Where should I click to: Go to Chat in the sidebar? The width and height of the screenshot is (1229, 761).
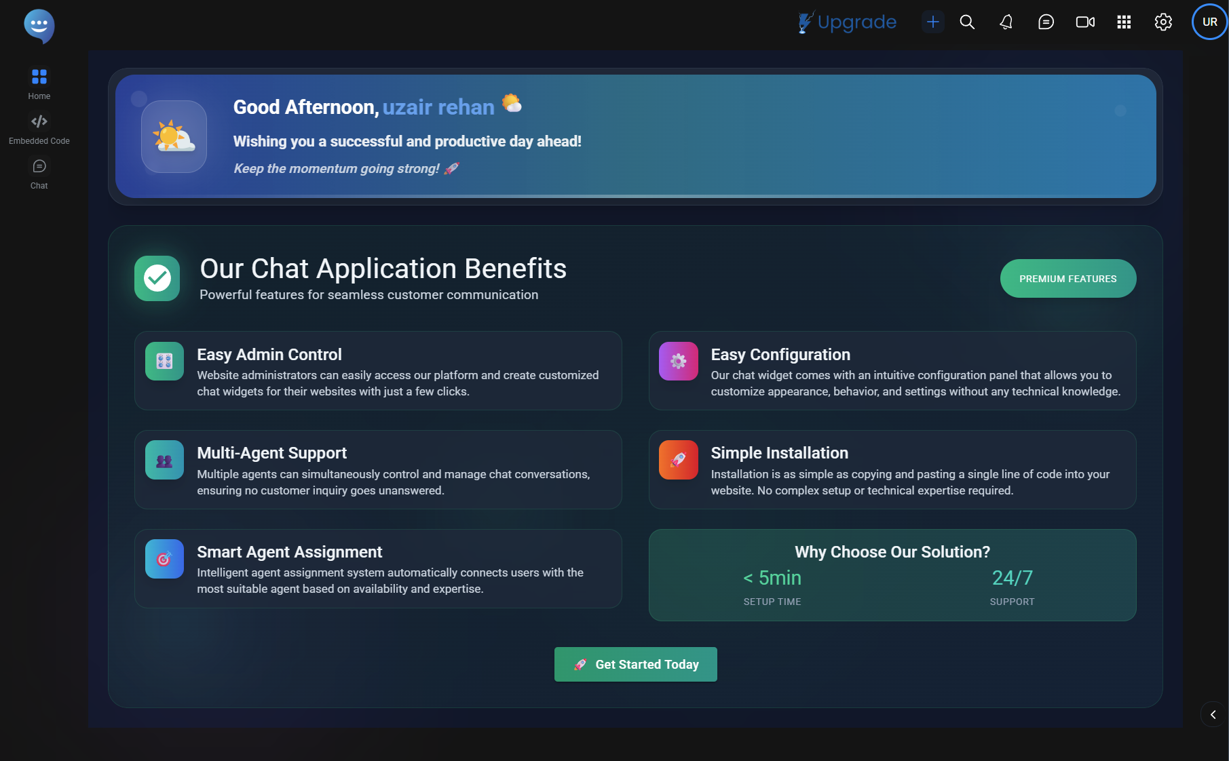coord(39,174)
